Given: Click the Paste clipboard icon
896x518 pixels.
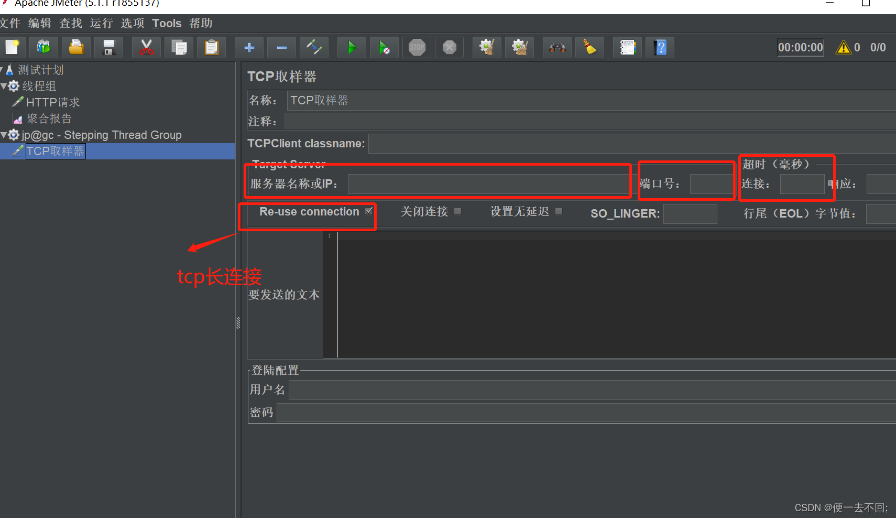Looking at the screenshot, I should [x=212, y=48].
